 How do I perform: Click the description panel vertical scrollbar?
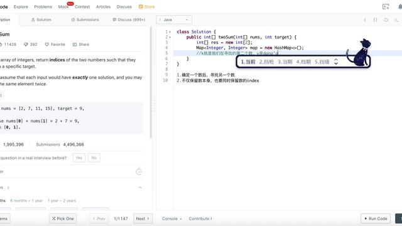[151, 82]
